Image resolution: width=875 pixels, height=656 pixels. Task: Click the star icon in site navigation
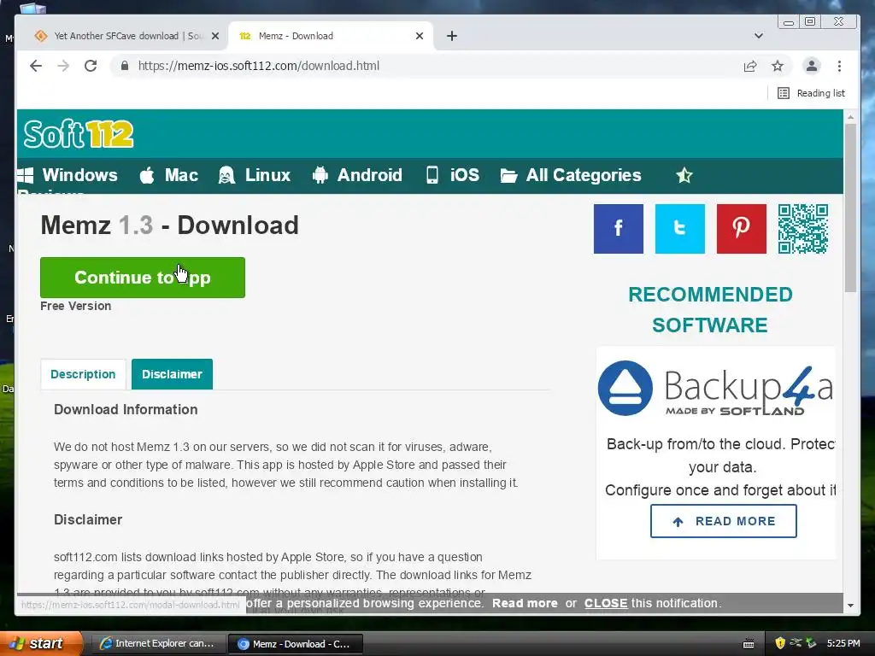[x=684, y=176]
